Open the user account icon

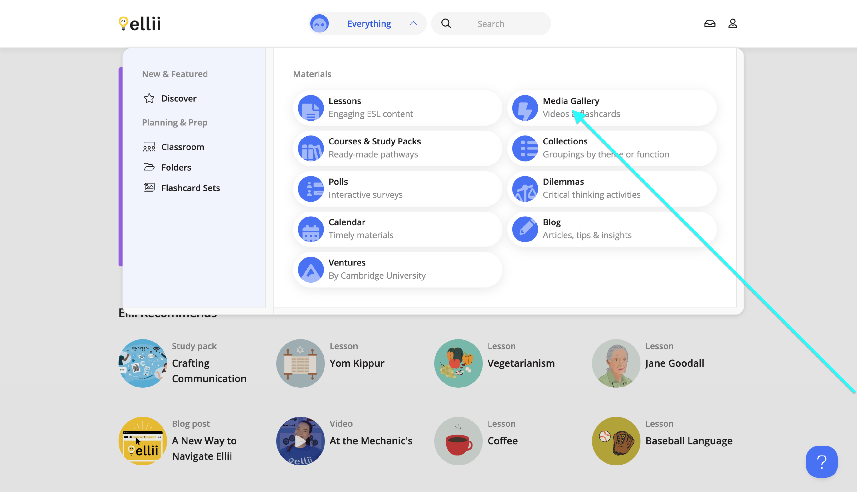tap(732, 24)
